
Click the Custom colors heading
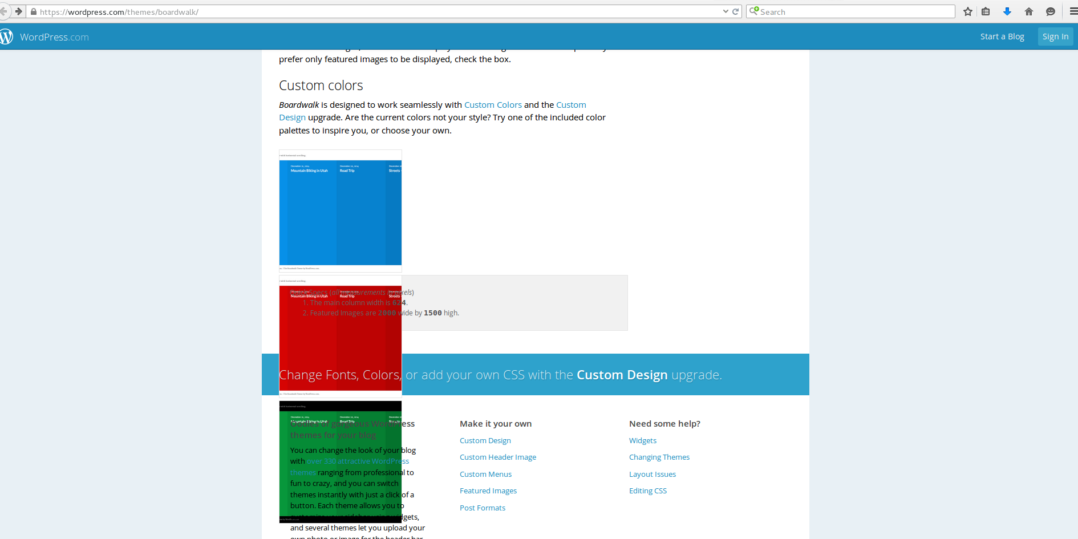321,86
